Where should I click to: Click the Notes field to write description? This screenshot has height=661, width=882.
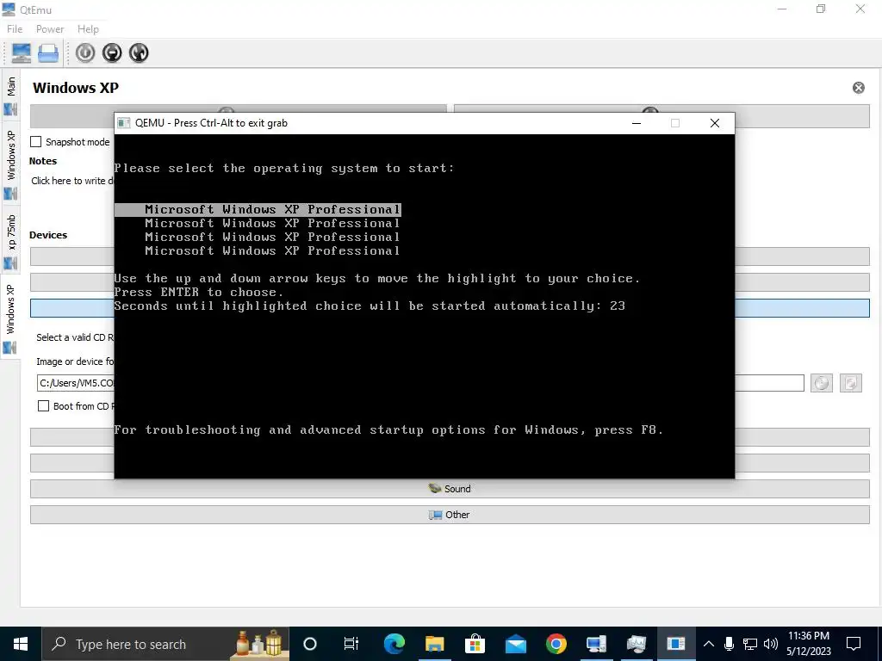[72, 181]
